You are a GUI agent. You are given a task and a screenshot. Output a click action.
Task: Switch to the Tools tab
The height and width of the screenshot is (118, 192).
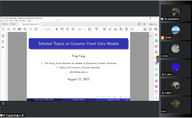(13, 24)
